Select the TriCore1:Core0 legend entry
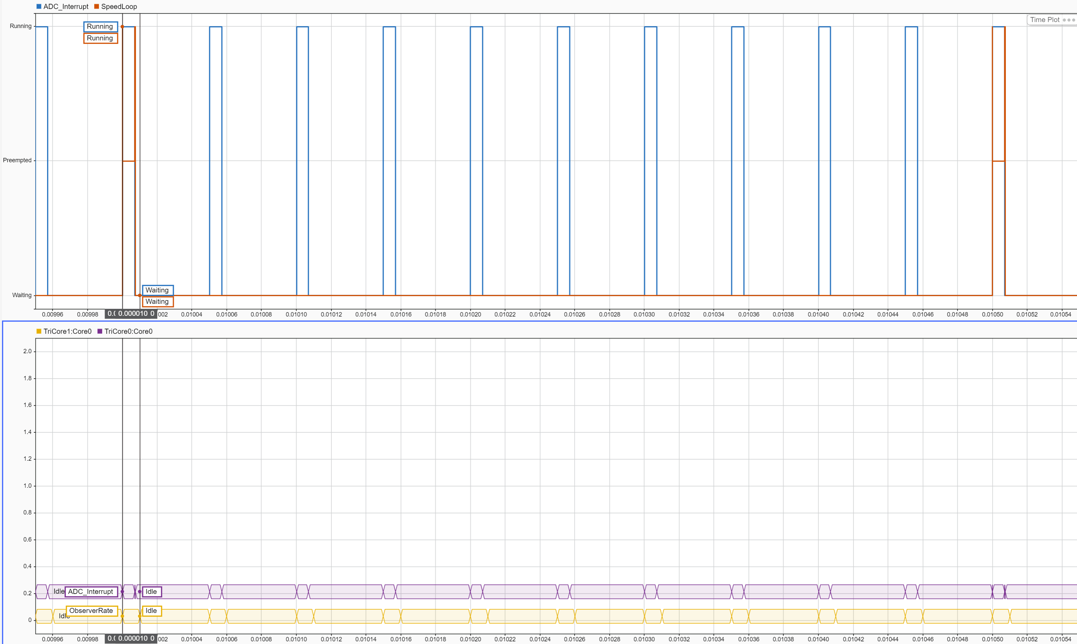Screen dimensions: 1077x644 [x=67, y=332]
